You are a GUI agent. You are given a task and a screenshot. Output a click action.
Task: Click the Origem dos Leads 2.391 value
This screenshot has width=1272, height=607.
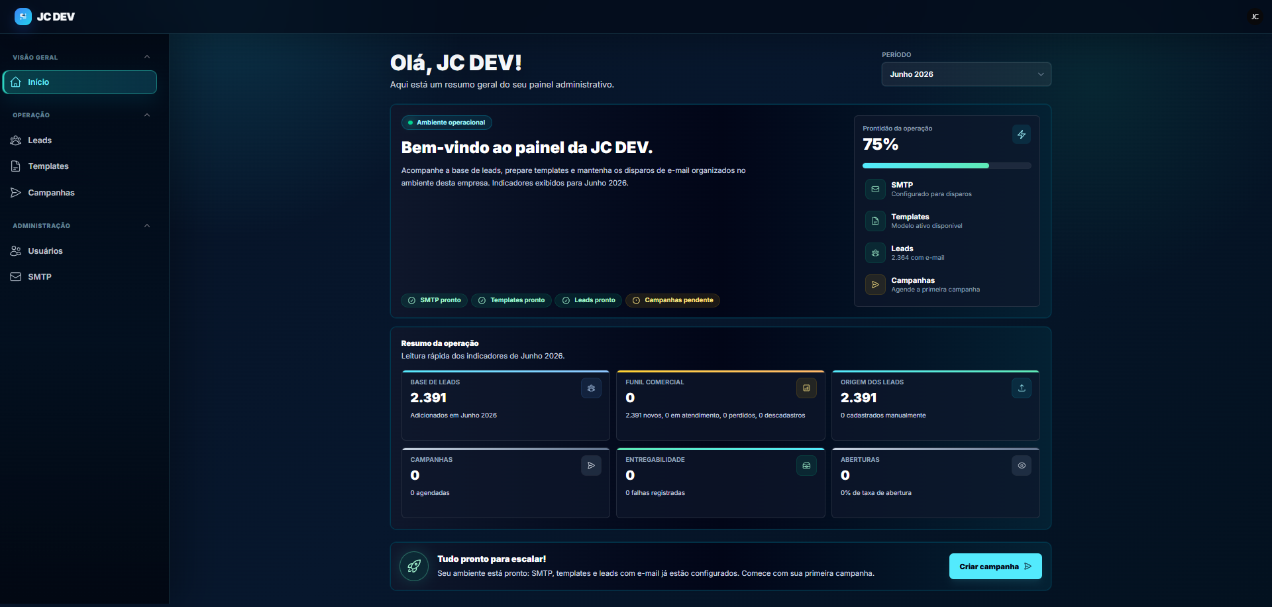pyautogui.click(x=859, y=398)
